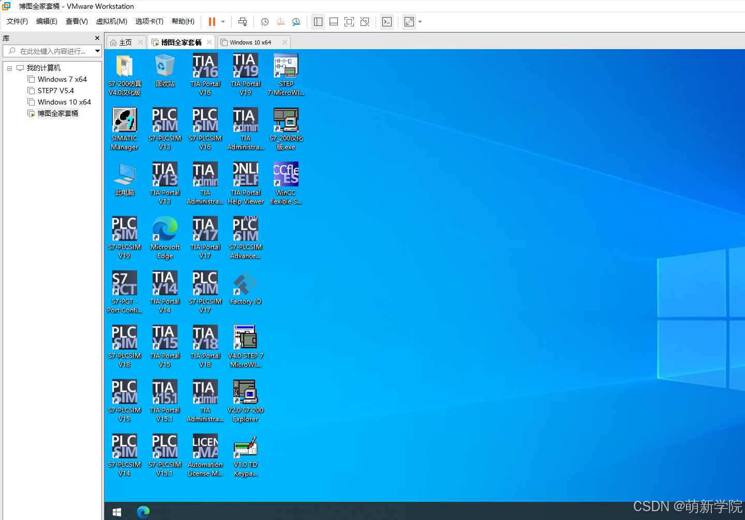Select the TIA Portal V15.1 shortcut

point(165,401)
